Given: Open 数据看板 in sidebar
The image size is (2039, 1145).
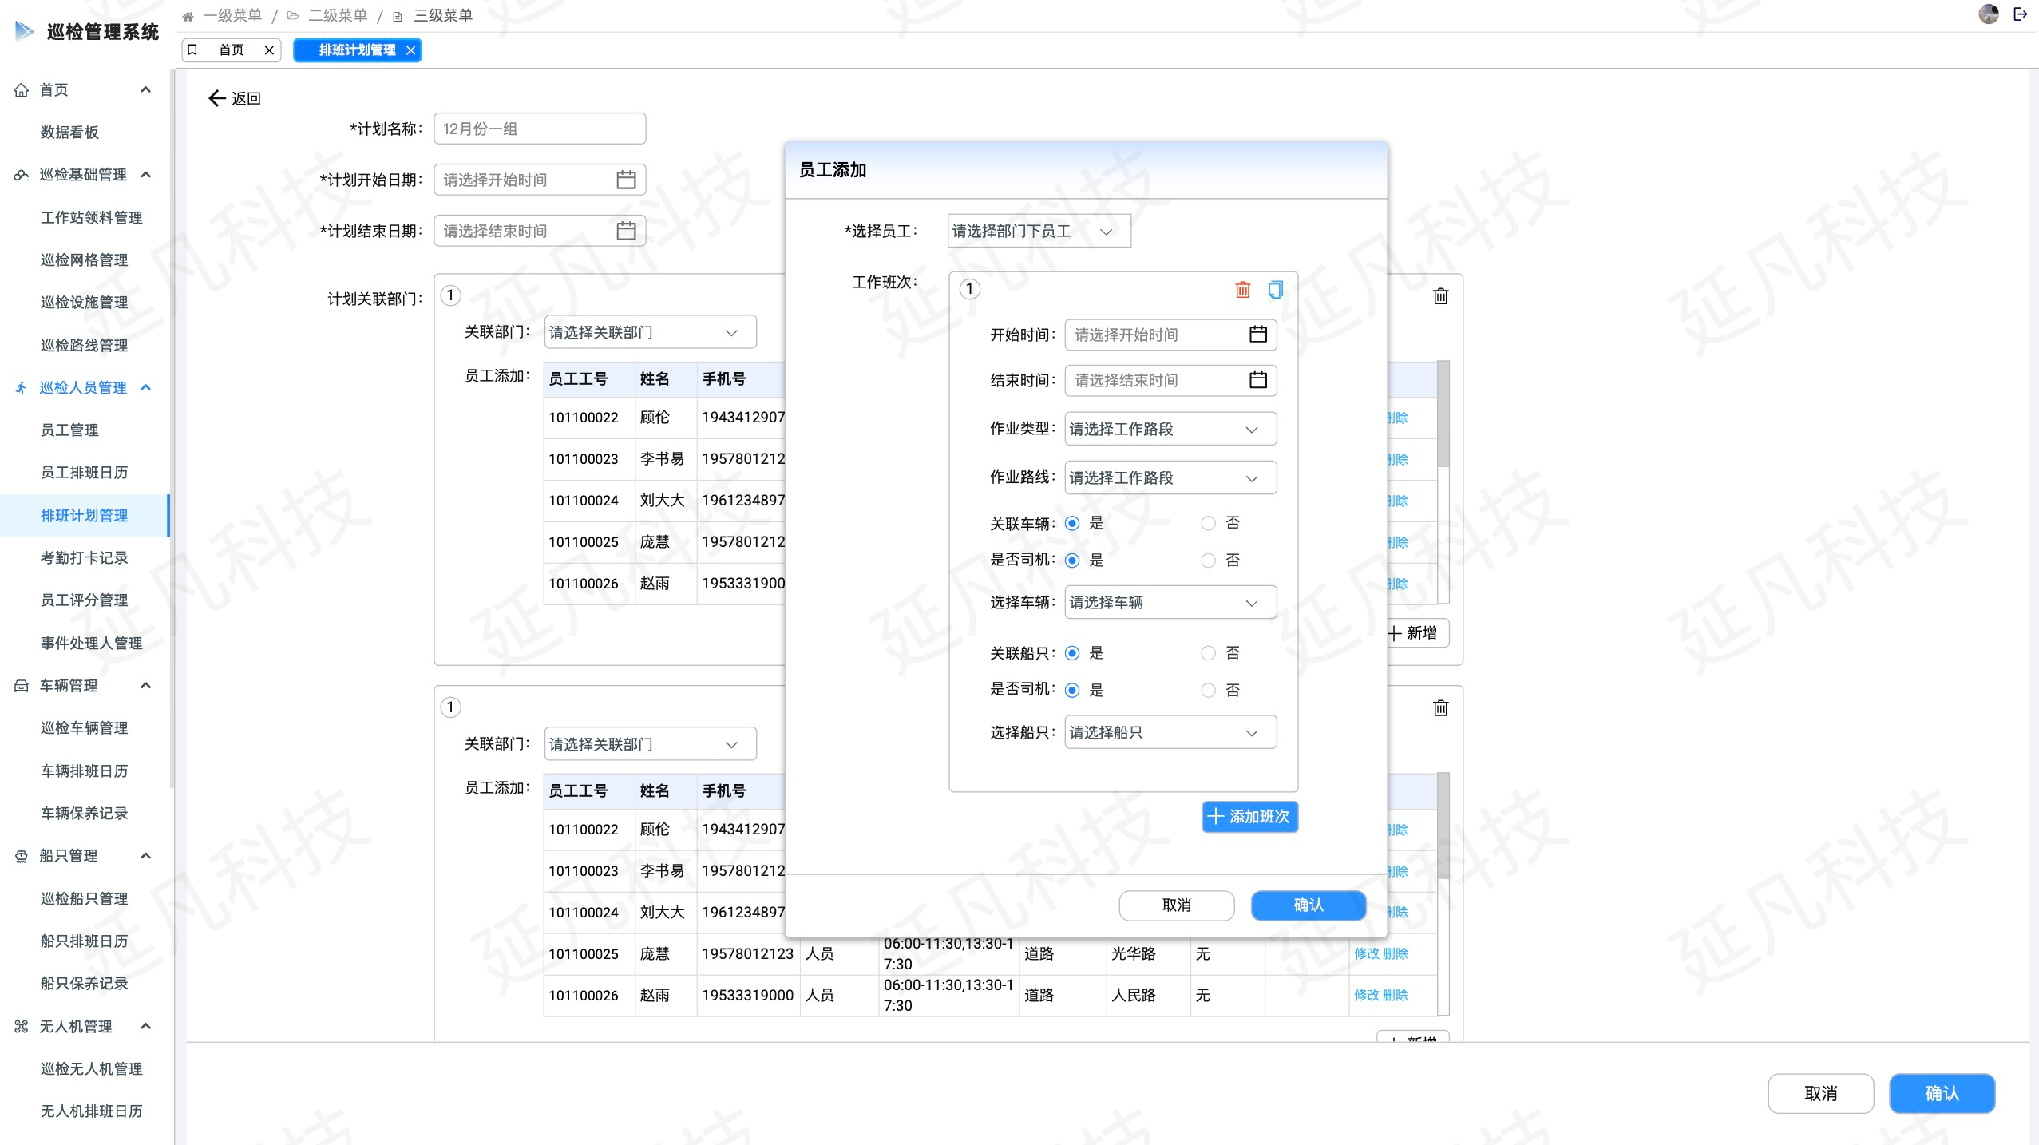Looking at the screenshot, I should [69, 133].
